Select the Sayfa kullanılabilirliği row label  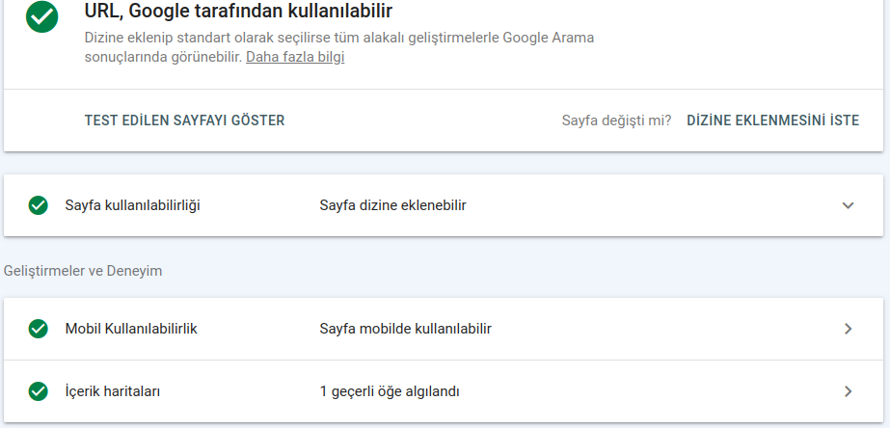click(132, 205)
